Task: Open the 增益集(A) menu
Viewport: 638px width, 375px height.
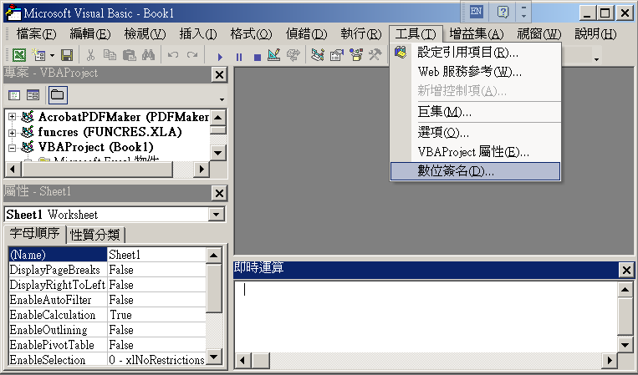Action: pos(477,33)
